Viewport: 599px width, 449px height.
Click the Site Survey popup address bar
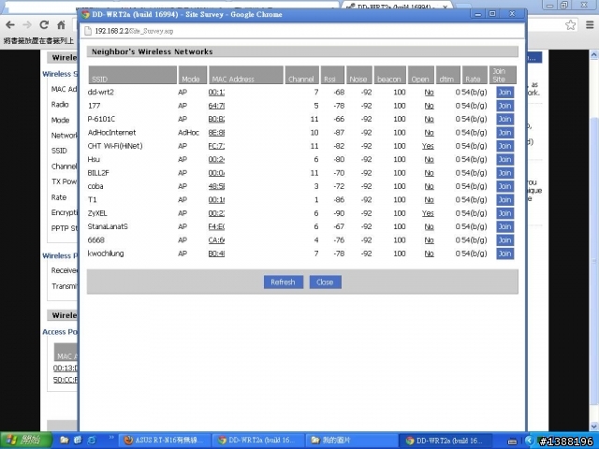click(301, 31)
